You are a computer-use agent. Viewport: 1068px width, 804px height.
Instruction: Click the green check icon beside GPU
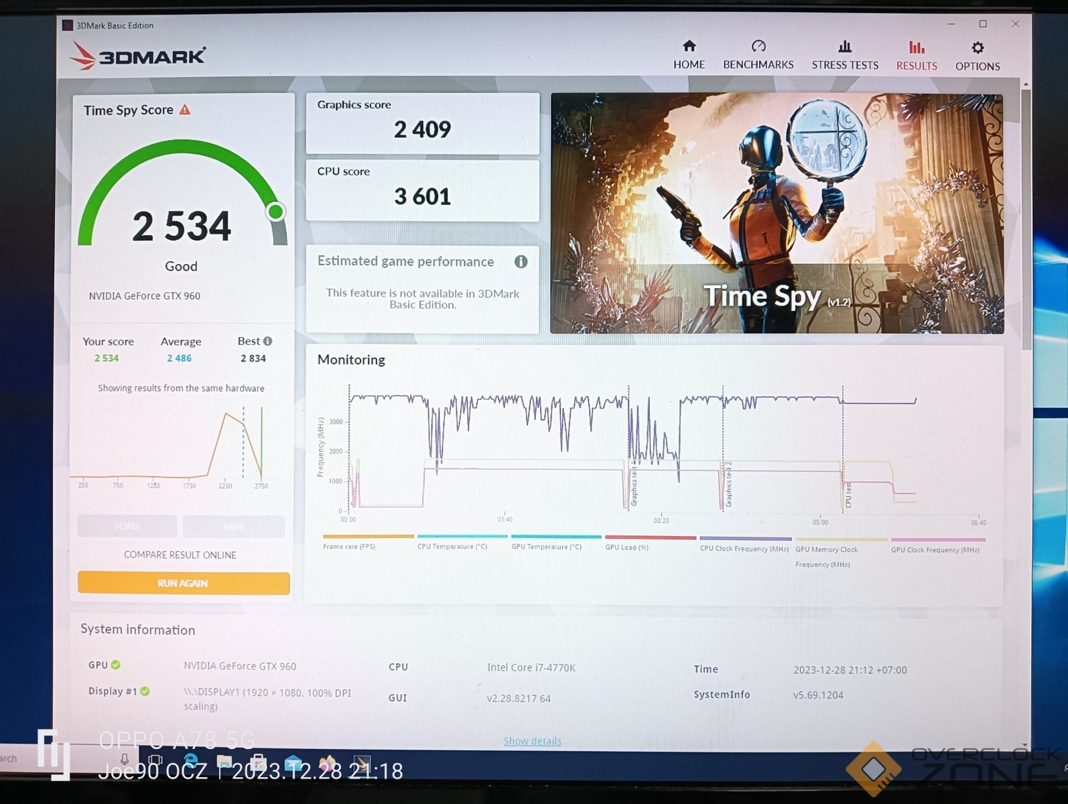tap(116, 665)
